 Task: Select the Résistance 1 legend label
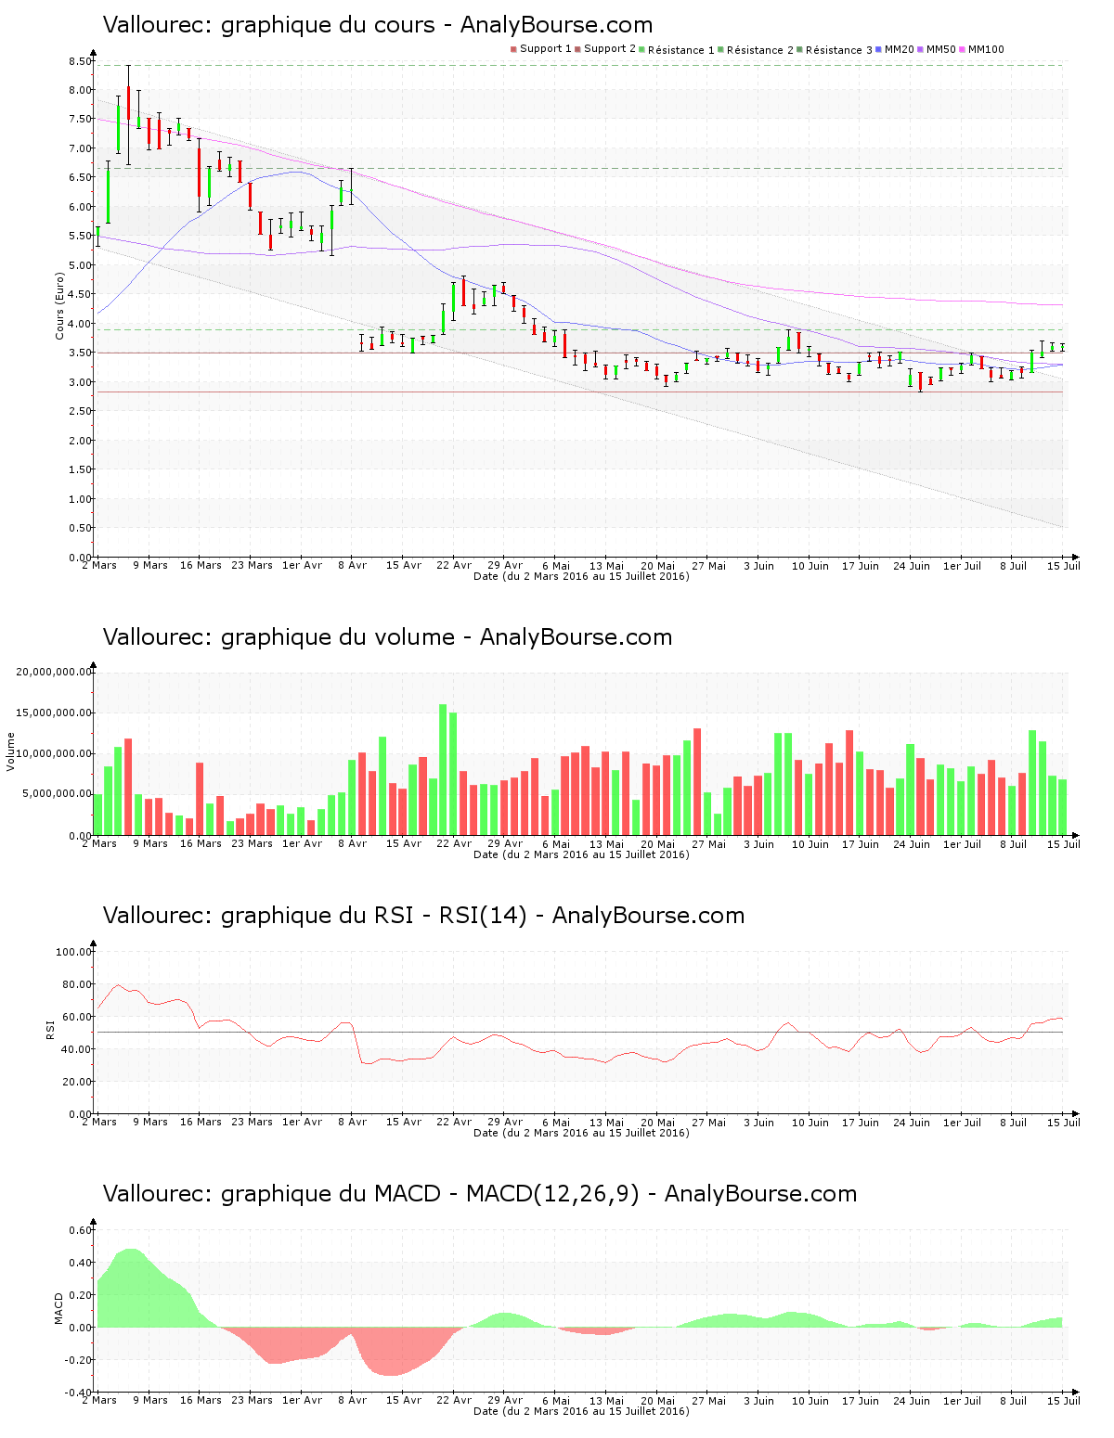[x=681, y=50]
